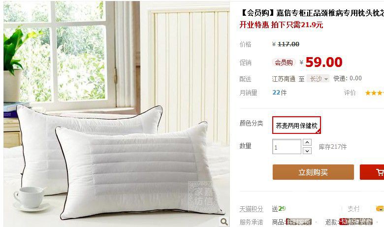Click the quantity input field
Screen dimensions: 384x227
[x=287, y=147]
